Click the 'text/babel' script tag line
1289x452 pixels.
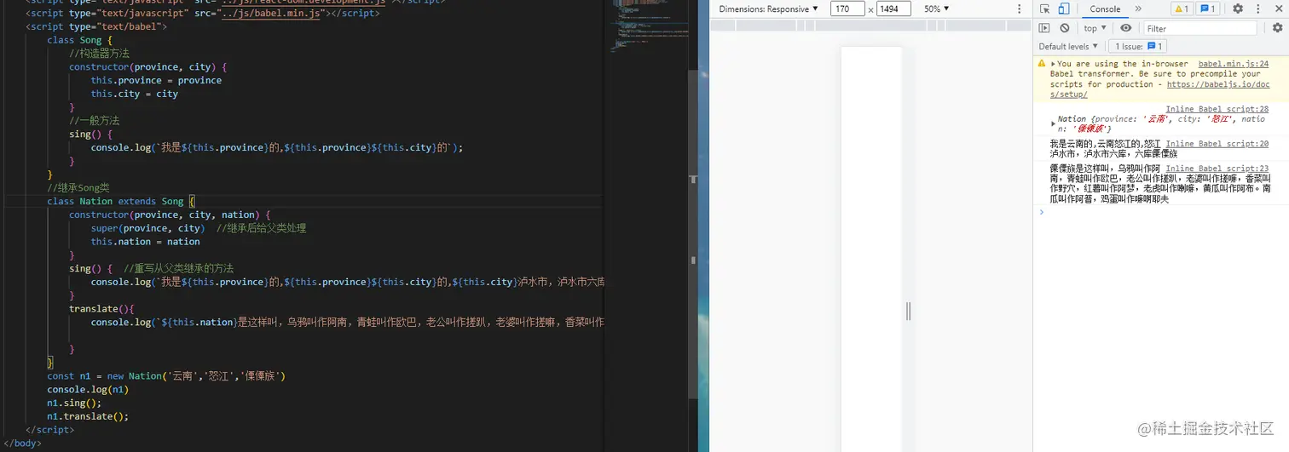(96, 26)
